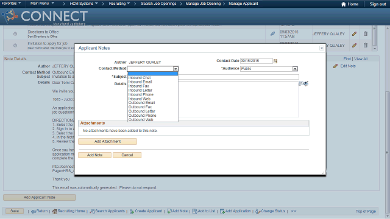
Task: Click the Contact Date input field
Action: pos(256,61)
